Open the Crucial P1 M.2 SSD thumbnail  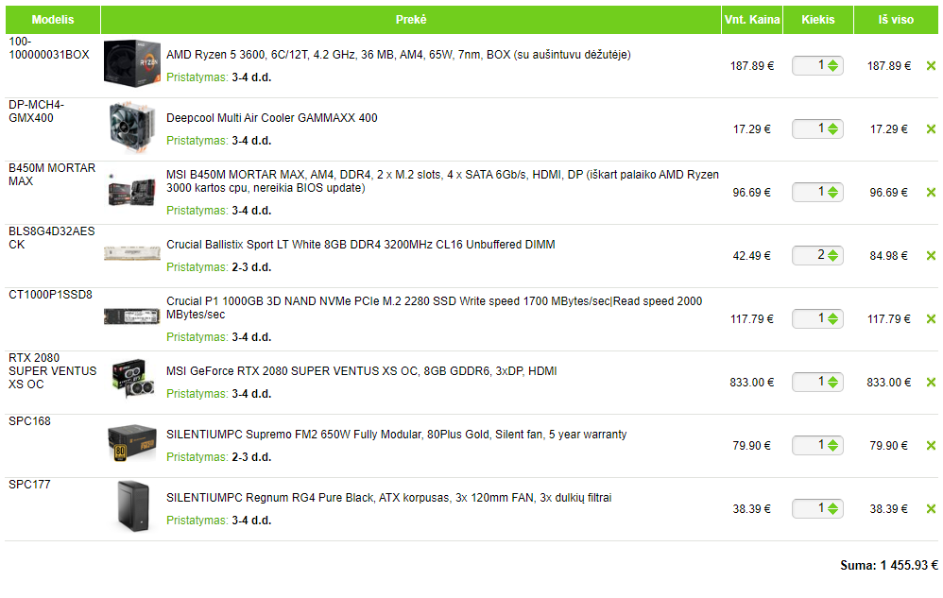click(x=132, y=316)
